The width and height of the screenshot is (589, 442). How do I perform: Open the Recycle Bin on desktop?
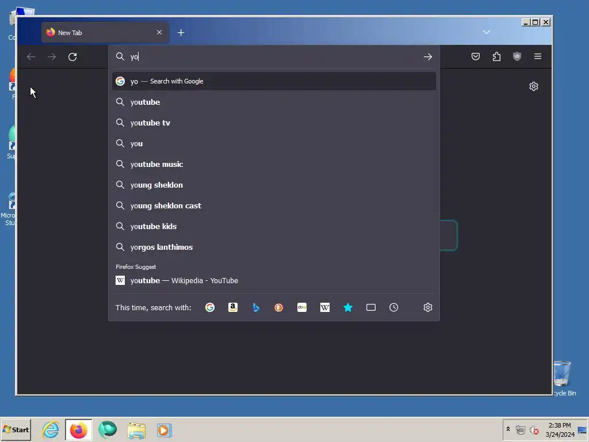tap(563, 378)
